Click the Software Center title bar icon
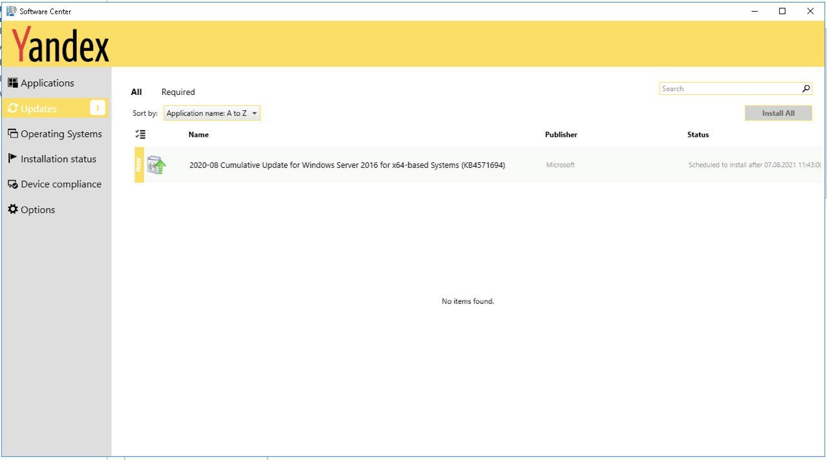The width and height of the screenshot is (827, 460). click(11, 11)
